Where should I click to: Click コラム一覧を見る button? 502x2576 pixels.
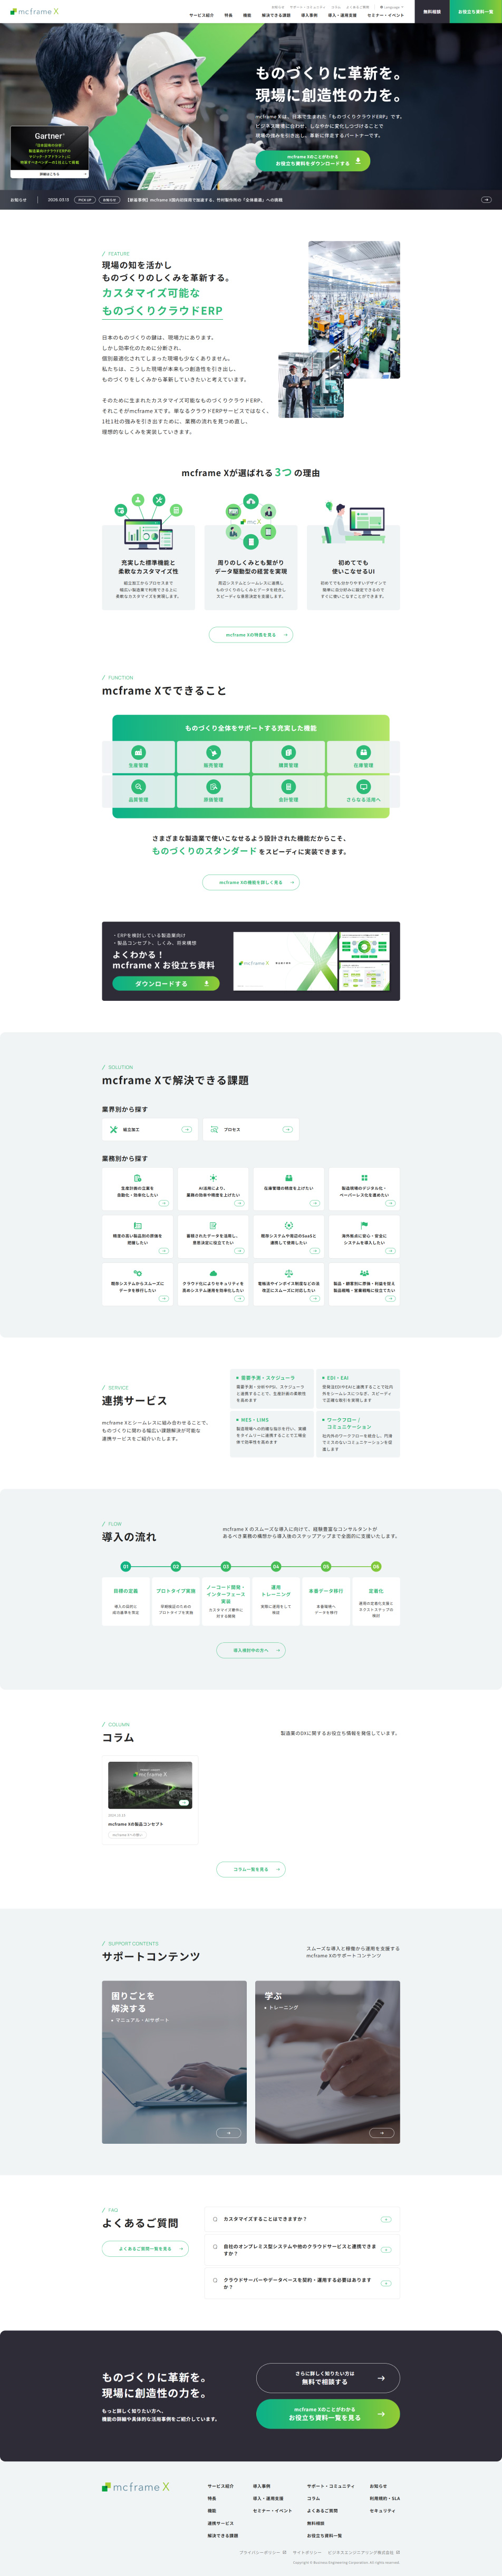pos(252,1868)
